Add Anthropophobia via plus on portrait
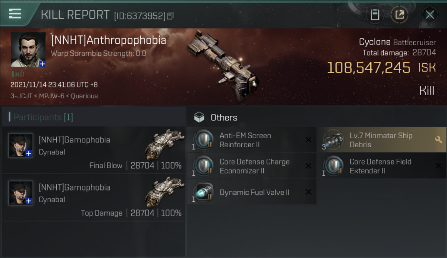The width and height of the screenshot is (447, 258). coord(42,64)
